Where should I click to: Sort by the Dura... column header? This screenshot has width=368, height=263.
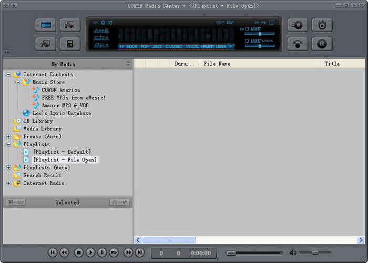pyautogui.click(x=185, y=64)
